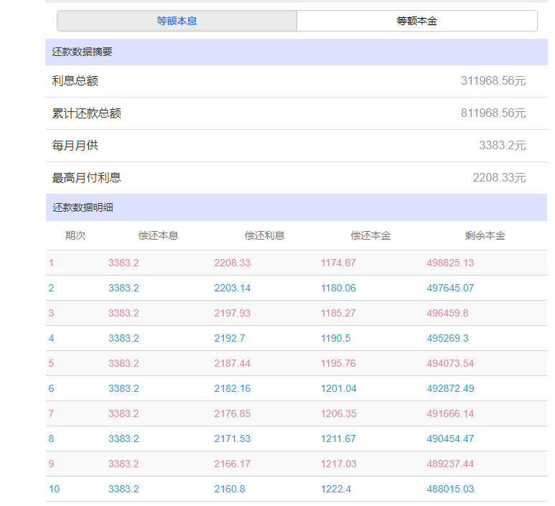Viewport: 555px width, 506px height.
Task: Click interest value 2203.14 in period 2
Action: tap(232, 289)
